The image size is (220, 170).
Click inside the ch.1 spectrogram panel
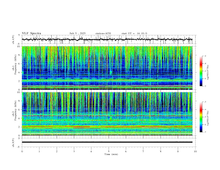[x=107, y=68]
